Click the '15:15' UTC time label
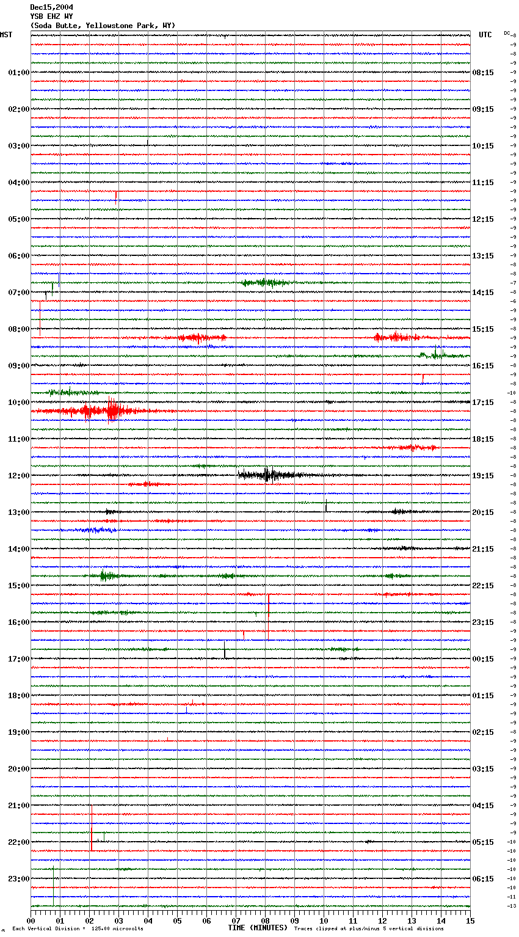This screenshot has height=937, width=519. pos(483,329)
